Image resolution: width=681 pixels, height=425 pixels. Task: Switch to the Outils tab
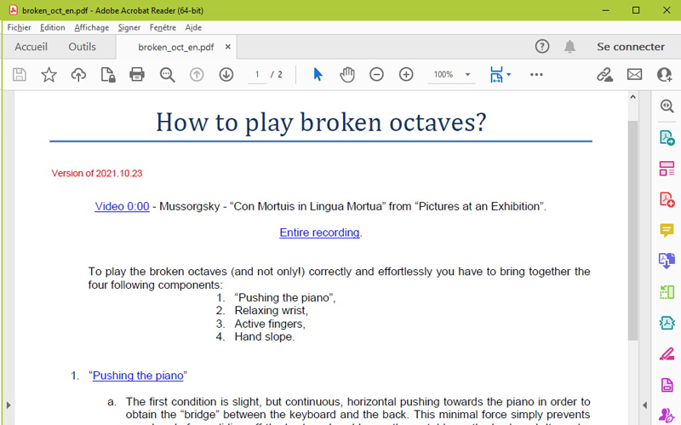83,47
